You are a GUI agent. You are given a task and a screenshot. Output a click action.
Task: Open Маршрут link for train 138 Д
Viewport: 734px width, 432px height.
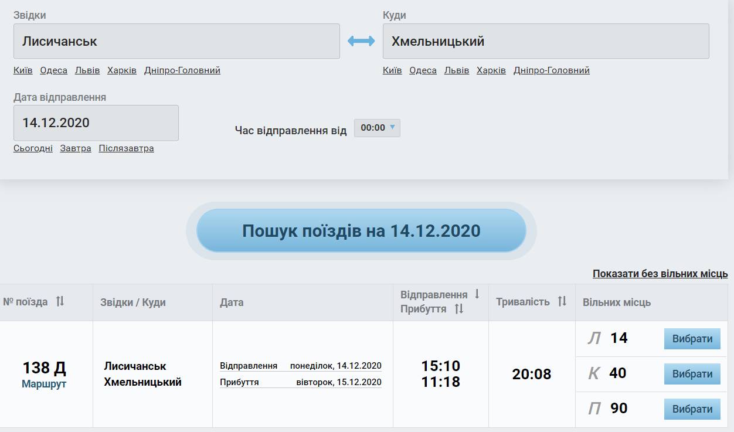(44, 385)
